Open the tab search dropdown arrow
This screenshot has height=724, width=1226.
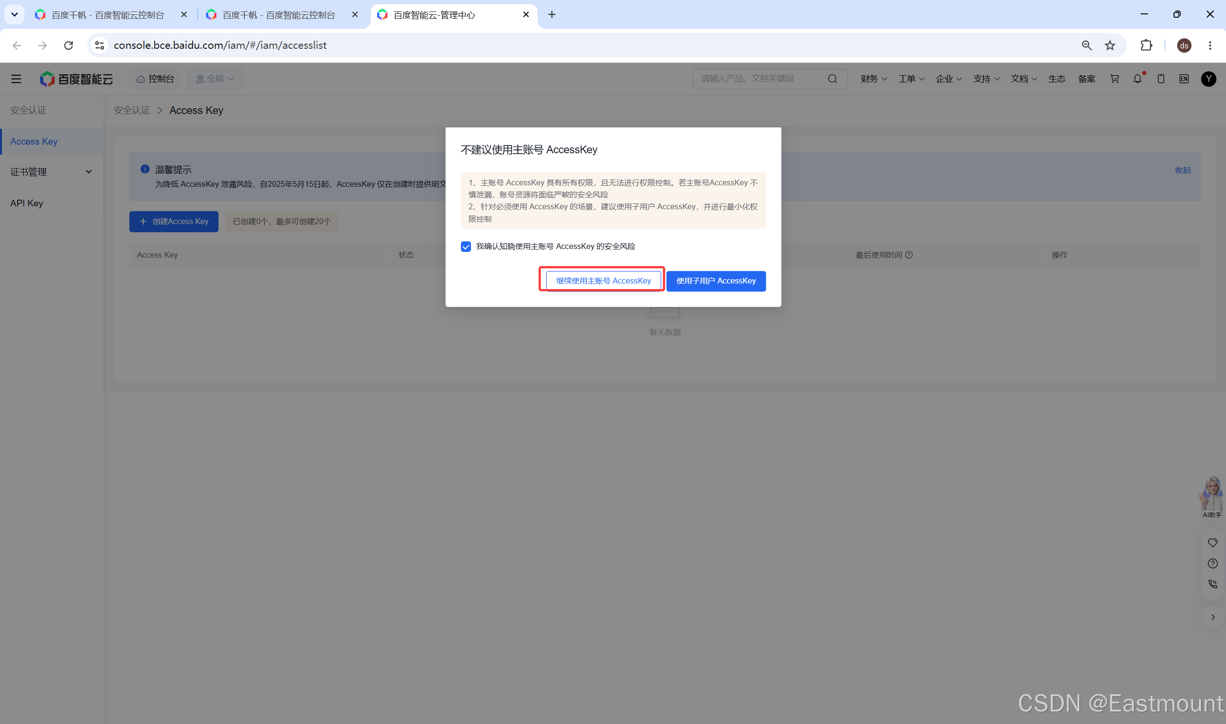pos(15,15)
